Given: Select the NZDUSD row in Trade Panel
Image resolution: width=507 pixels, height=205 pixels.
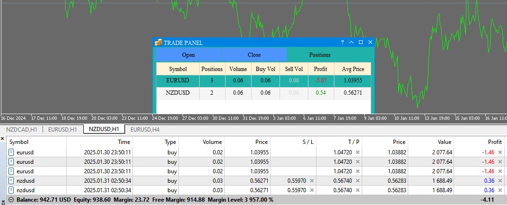Looking at the screenshot, I should coord(178,93).
